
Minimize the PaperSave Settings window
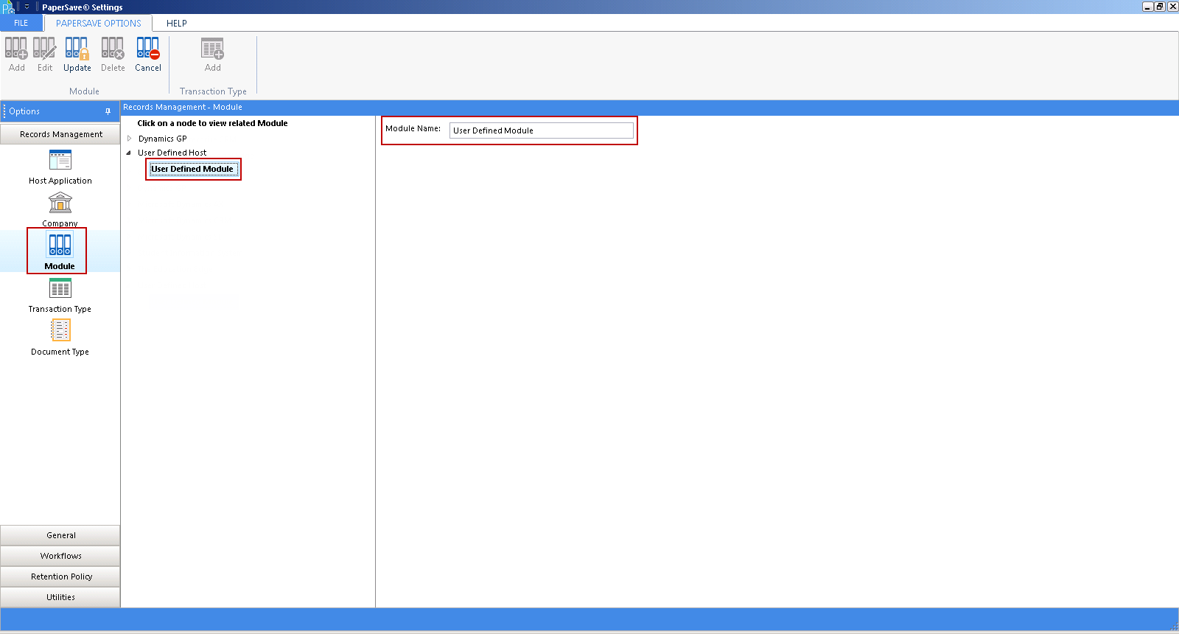[1147, 7]
